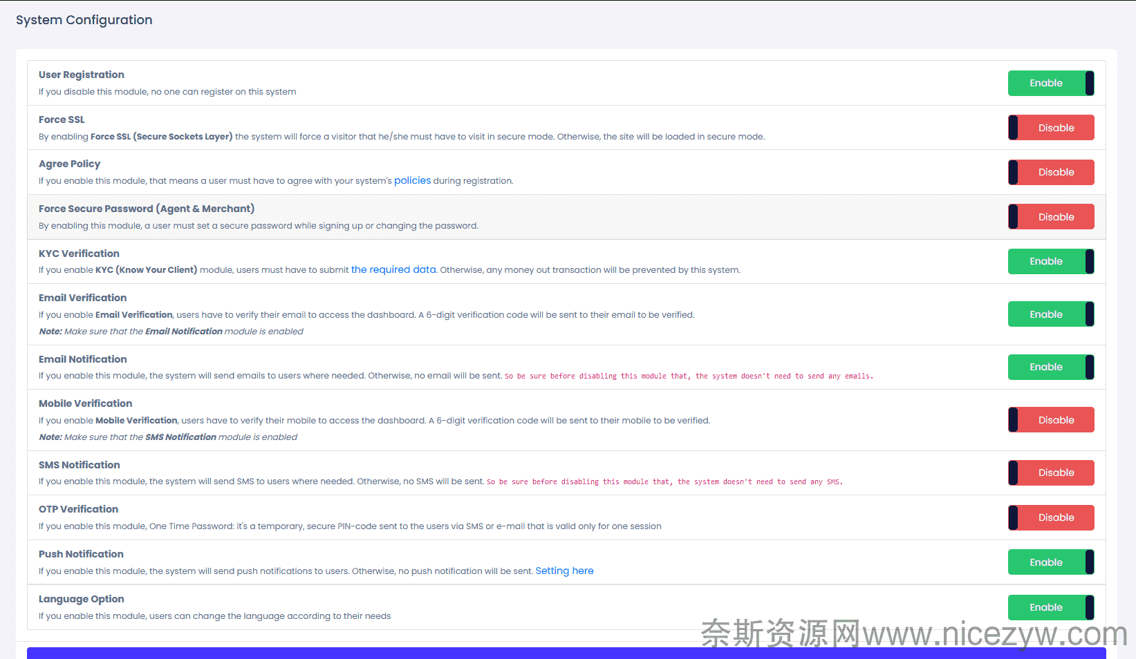Click the Email Verification note about Email Notification

click(x=171, y=332)
